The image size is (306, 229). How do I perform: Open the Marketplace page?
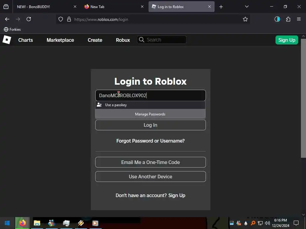(x=60, y=40)
